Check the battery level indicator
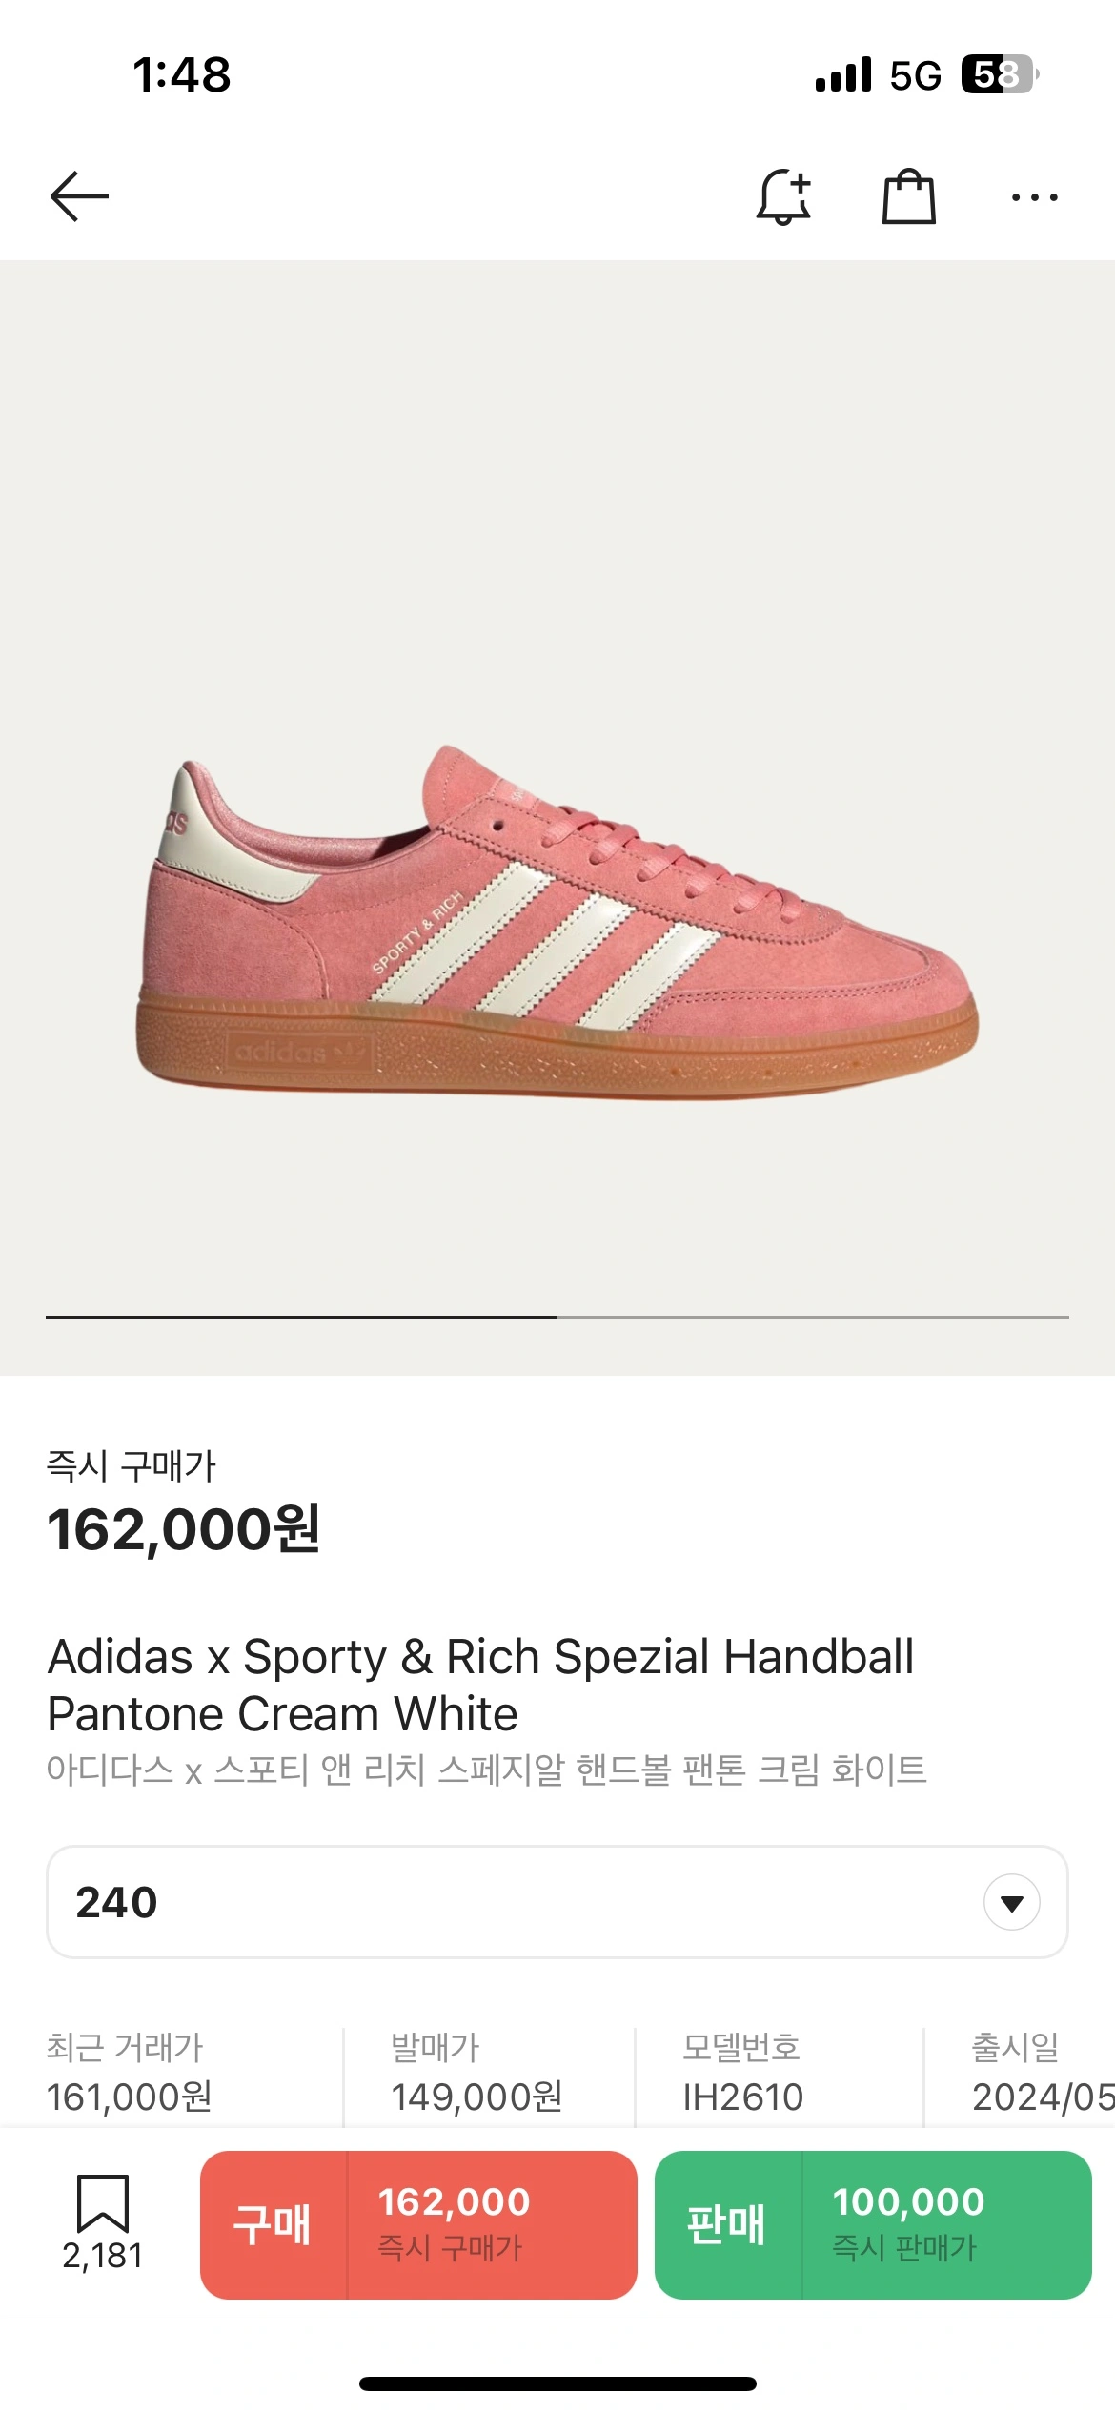Image resolution: width=1115 pixels, height=2414 pixels. click(x=998, y=74)
